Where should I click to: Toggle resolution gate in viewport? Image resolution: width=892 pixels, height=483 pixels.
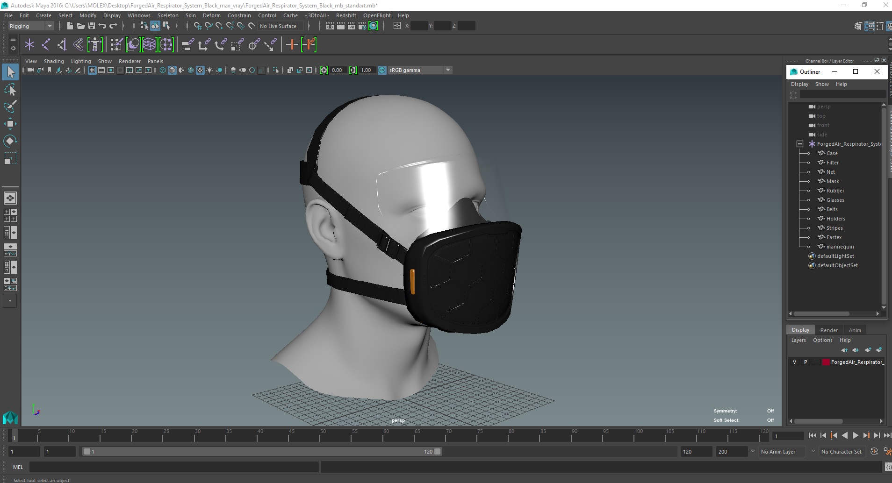point(111,70)
